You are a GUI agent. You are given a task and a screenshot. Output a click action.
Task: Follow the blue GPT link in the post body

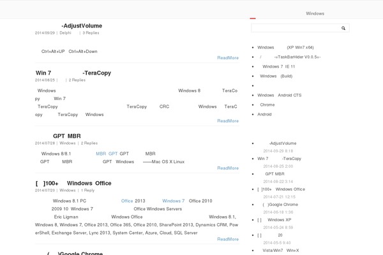click(113, 154)
